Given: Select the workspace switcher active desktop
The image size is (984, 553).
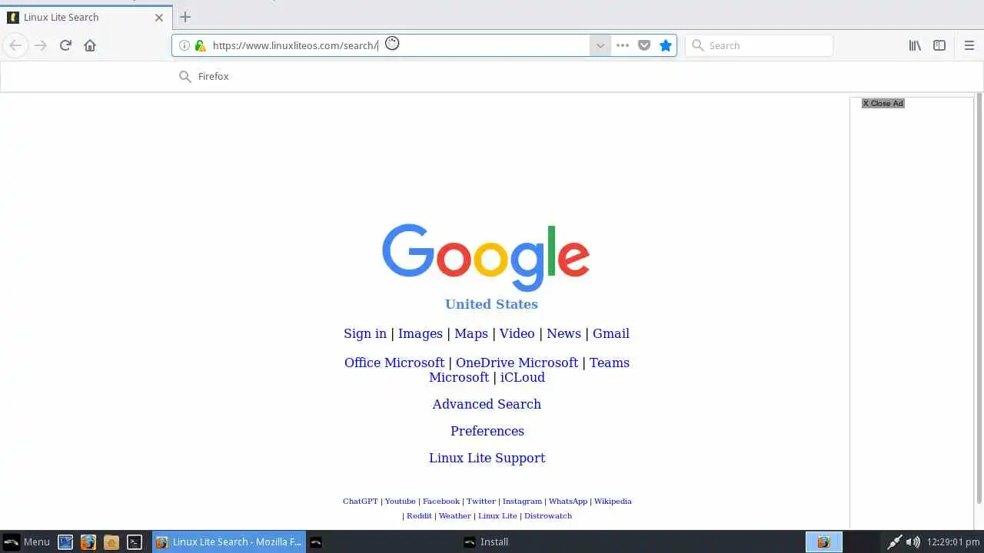Looking at the screenshot, I should pos(824,541).
